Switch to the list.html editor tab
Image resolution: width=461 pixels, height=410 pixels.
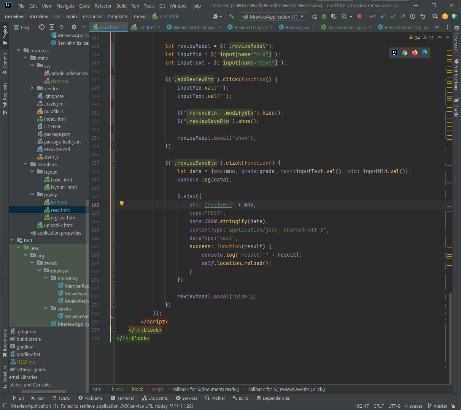(146, 27)
